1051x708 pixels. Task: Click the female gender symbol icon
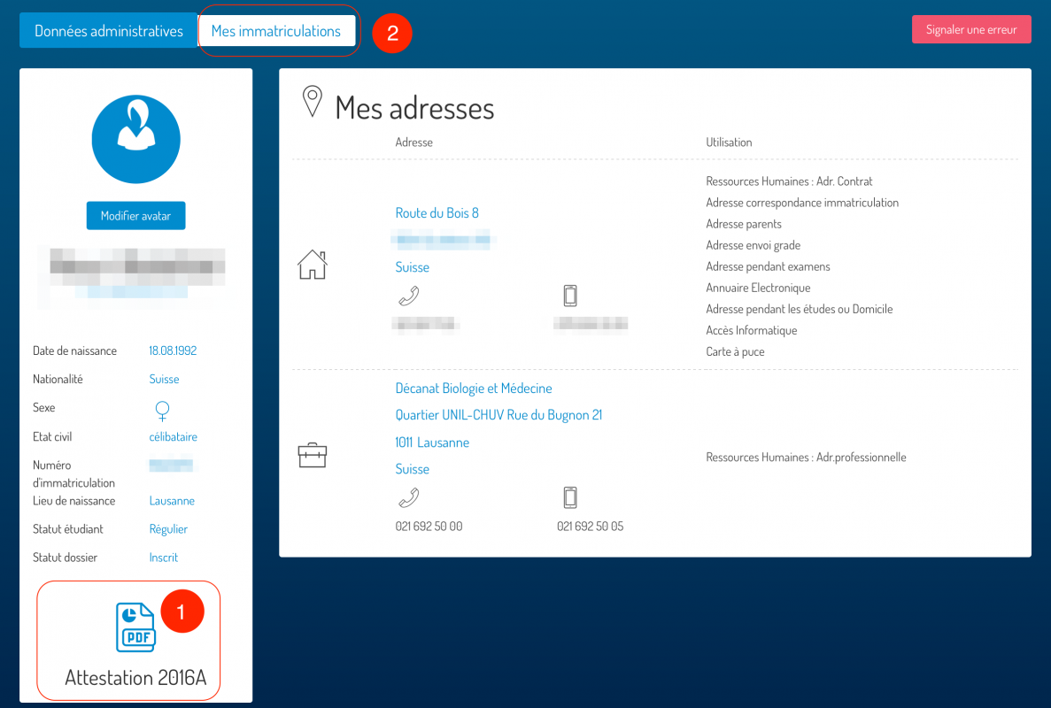click(162, 411)
